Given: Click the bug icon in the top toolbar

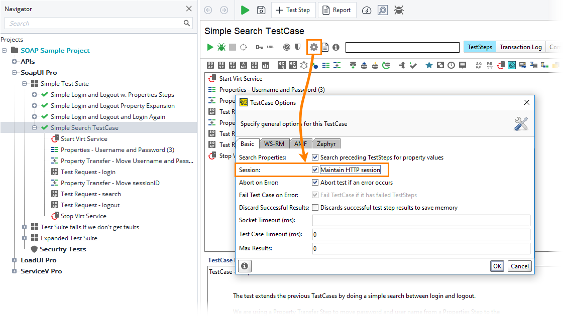Looking at the screenshot, I should [x=399, y=10].
